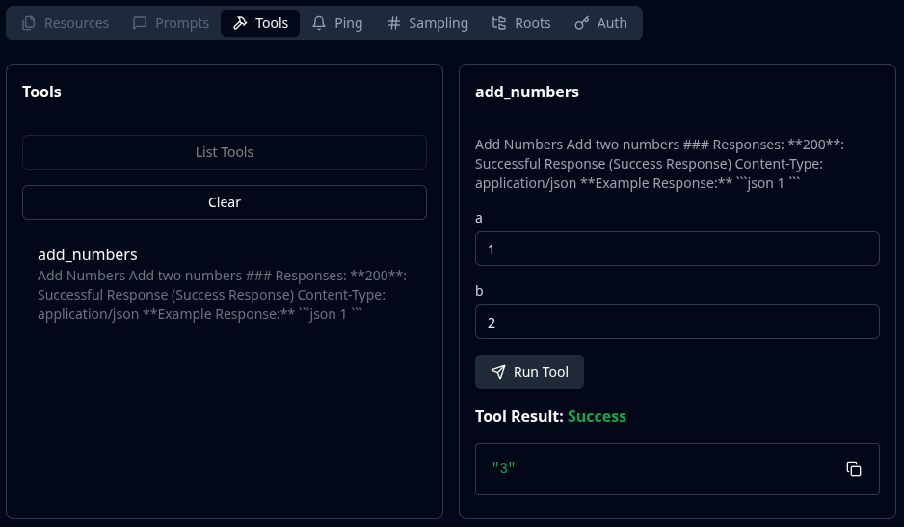This screenshot has height=527, width=904.
Task: Click the Ping bell icon
Action: pos(319,23)
